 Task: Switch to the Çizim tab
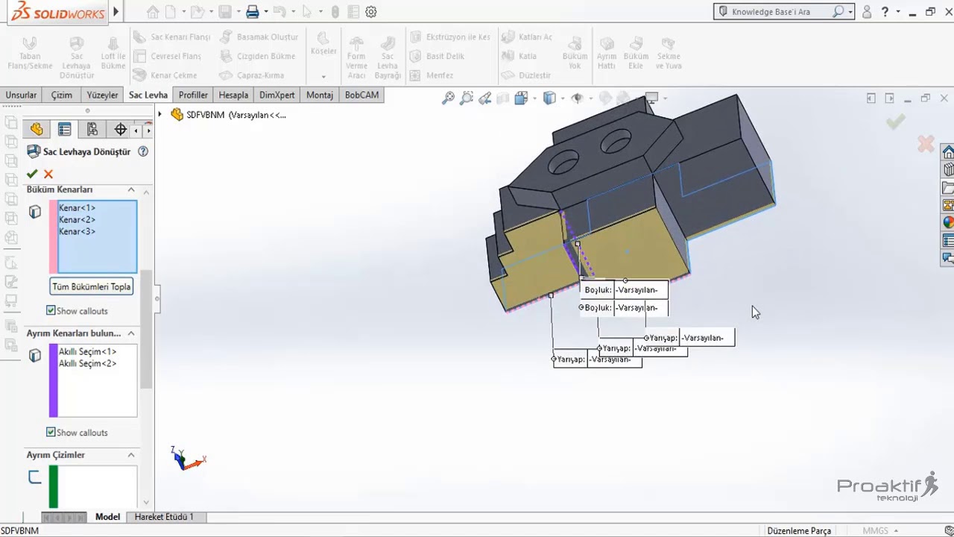[x=61, y=95]
